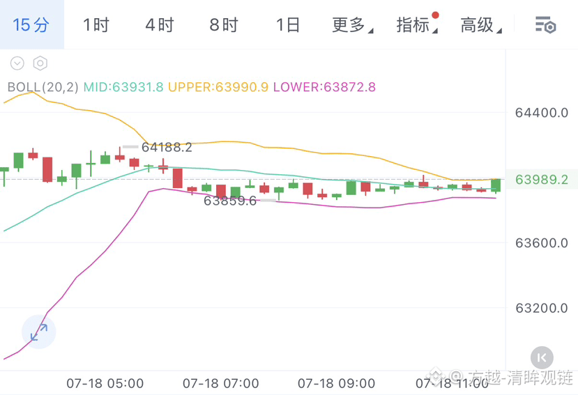Screen dimensions: 578x395
Task: Click the 64400.0 price axis label
Action: (x=542, y=113)
